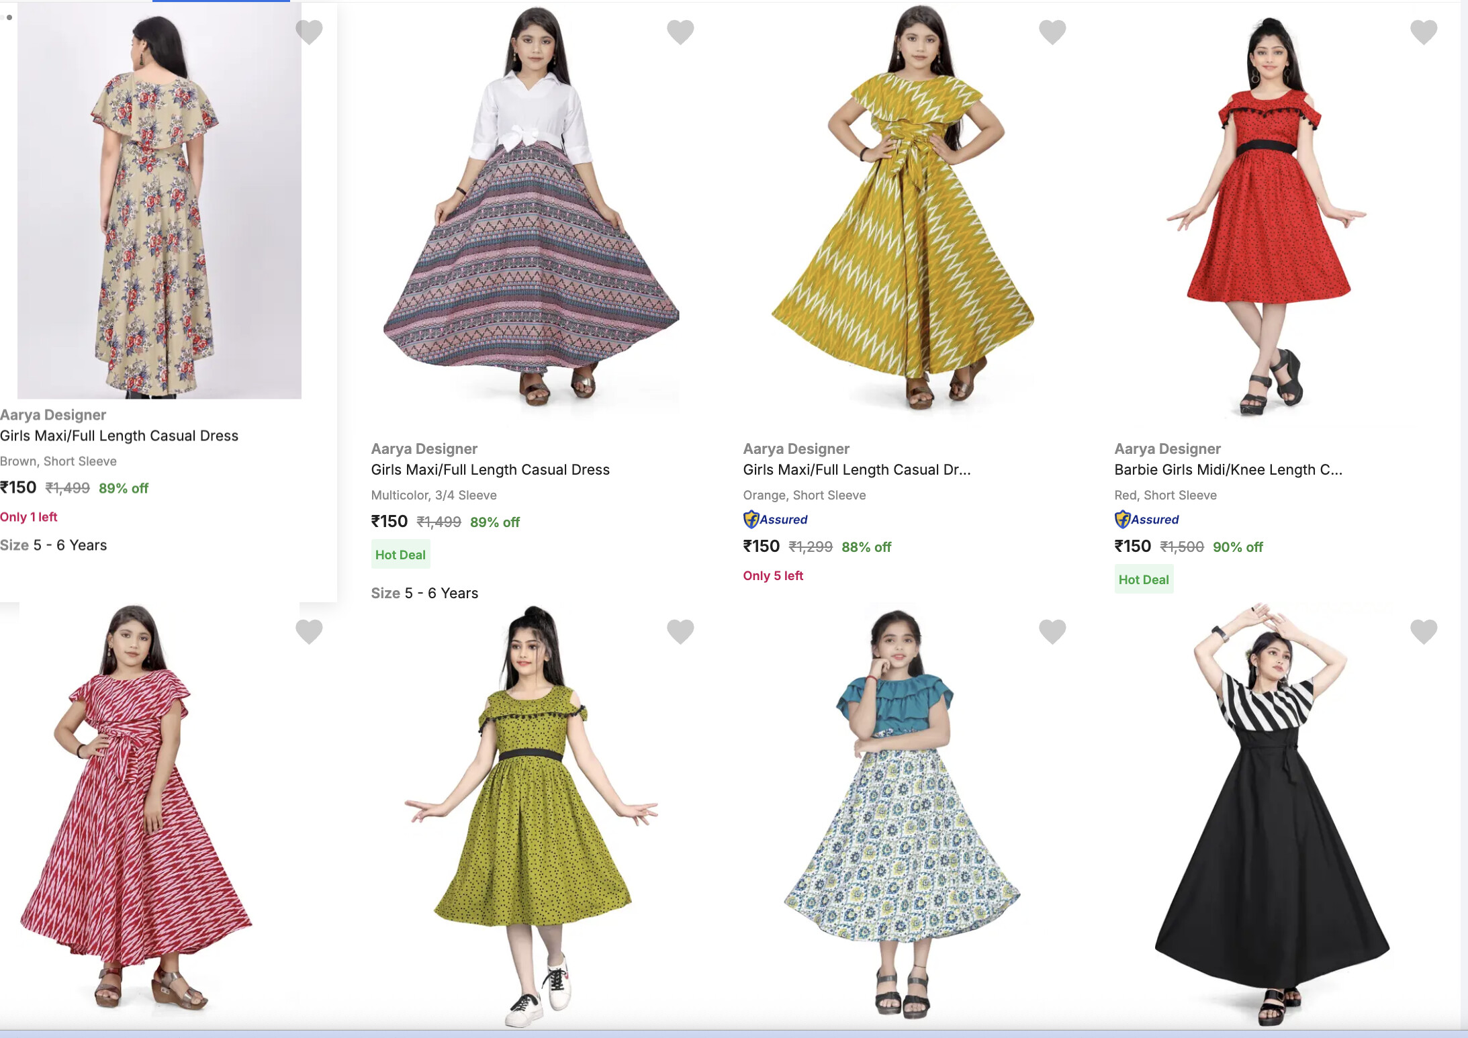The height and width of the screenshot is (1038, 1468).
Task: Open brown floral dress product image
Action: pos(159,201)
